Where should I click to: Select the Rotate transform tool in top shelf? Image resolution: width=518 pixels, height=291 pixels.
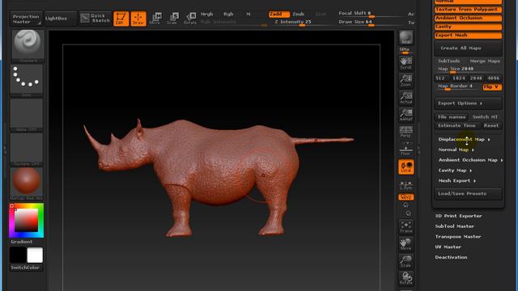(x=190, y=19)
